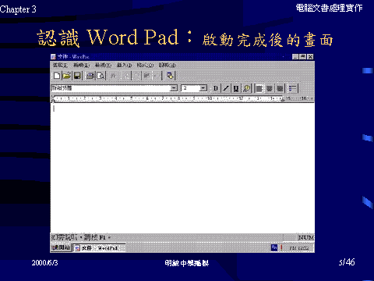
Task: Click the NUM status bar indicator
Action: [305, 237]
